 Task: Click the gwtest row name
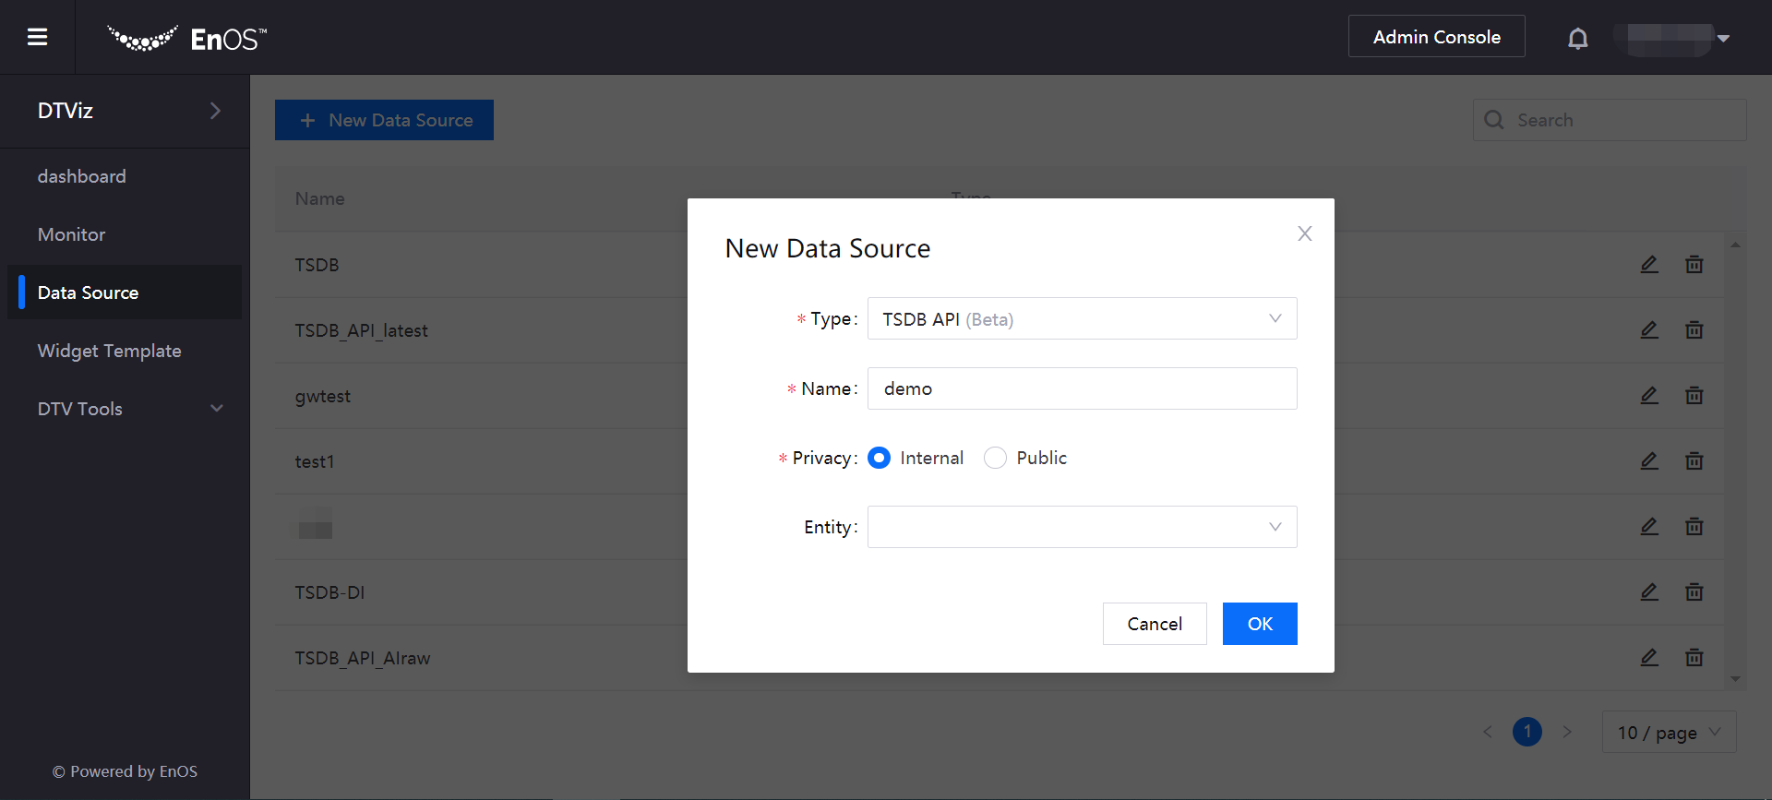(x=322, y=397)
